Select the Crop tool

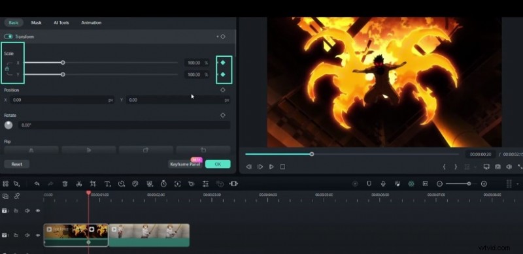[93, 183]
